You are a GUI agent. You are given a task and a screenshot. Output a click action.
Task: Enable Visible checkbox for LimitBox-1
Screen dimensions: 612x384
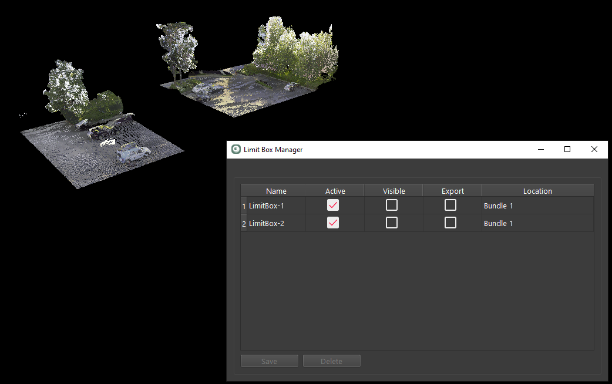tap(392, 205)
